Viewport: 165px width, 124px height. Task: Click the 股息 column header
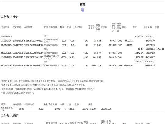[x=157, y=27]
